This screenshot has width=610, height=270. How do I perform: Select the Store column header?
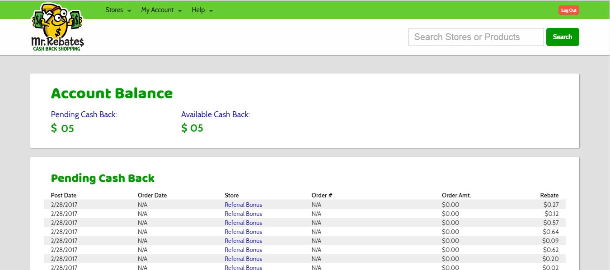pyautogui.click(x=231, y=195)
